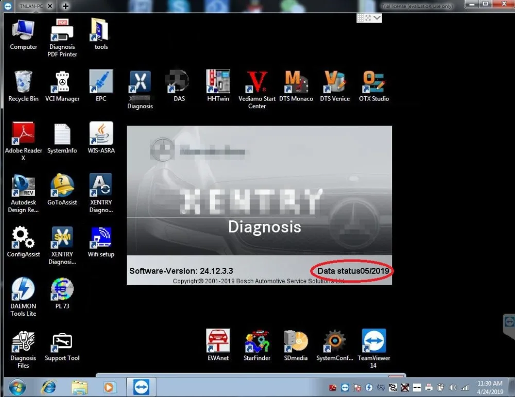Open Vediamo Start Center shortcut

[257, 90]
